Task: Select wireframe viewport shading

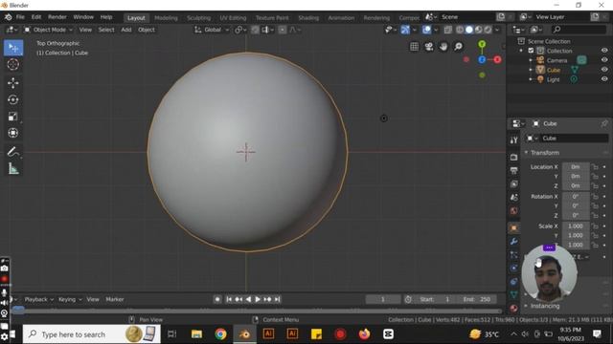Action: point(460,30)
